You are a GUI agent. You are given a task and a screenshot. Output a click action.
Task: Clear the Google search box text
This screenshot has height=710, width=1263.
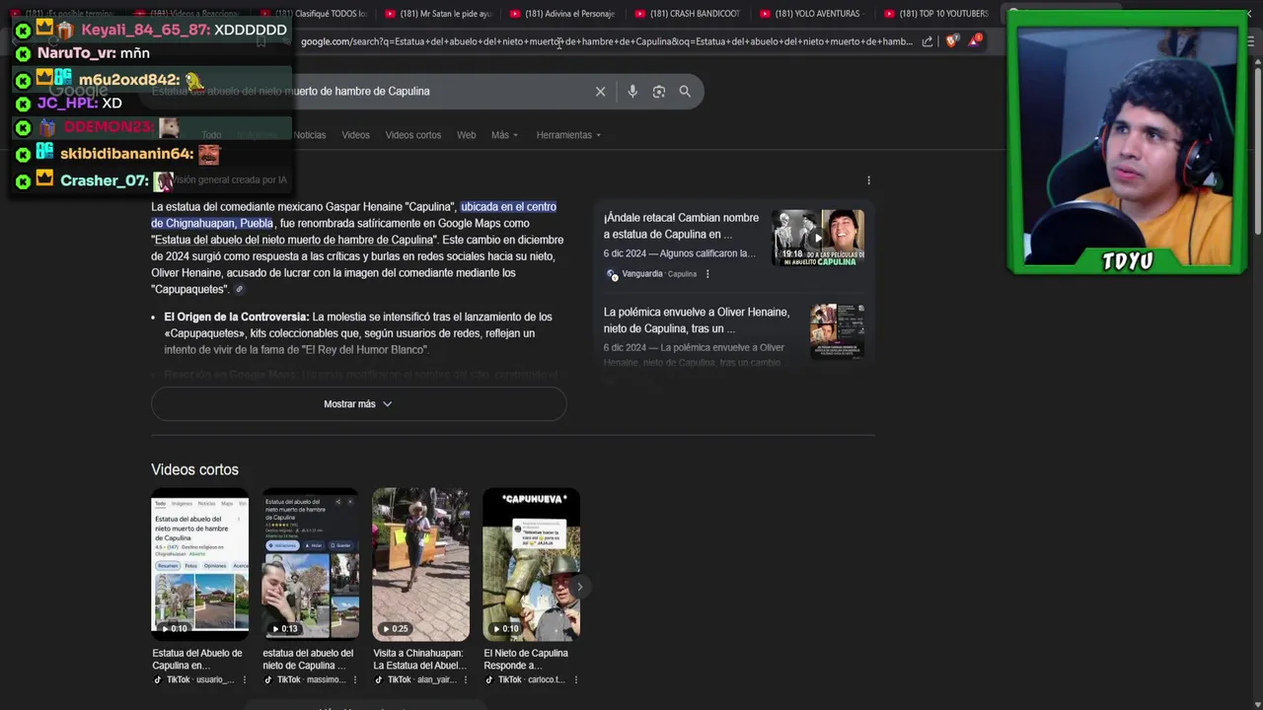(x=600, y=92)
